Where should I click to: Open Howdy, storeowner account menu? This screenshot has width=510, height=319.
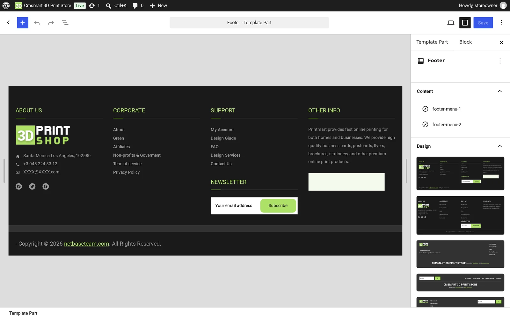tap(483, 5)
